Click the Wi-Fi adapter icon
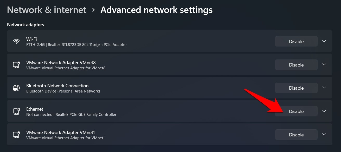 [x=16, y=41]
